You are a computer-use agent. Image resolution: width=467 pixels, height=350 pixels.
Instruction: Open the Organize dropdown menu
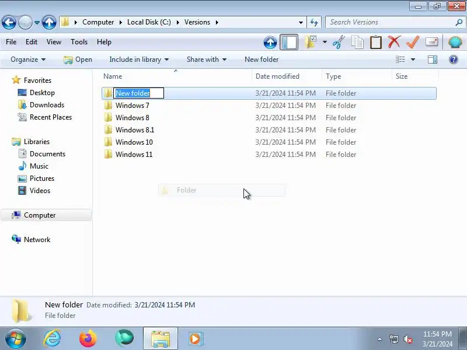(28, 60)
